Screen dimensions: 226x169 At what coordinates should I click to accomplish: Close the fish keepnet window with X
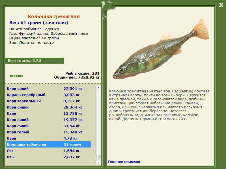(221, 5)
